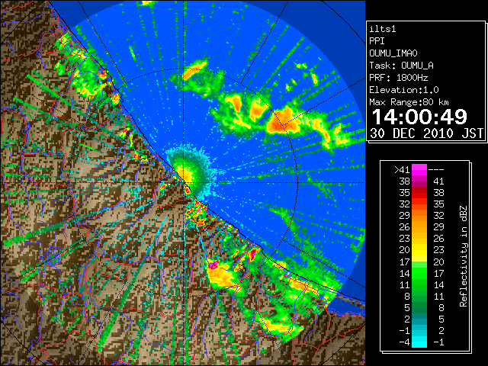Click the large "14:00:49" timestamp

pyautogui.click(x=419, y=117)
